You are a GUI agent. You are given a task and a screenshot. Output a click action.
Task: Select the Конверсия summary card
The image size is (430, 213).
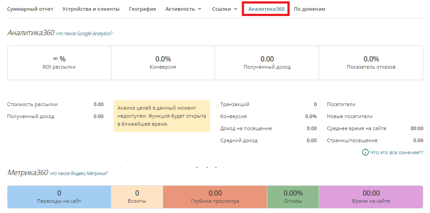pyautogui.click(x=163, y=63)
